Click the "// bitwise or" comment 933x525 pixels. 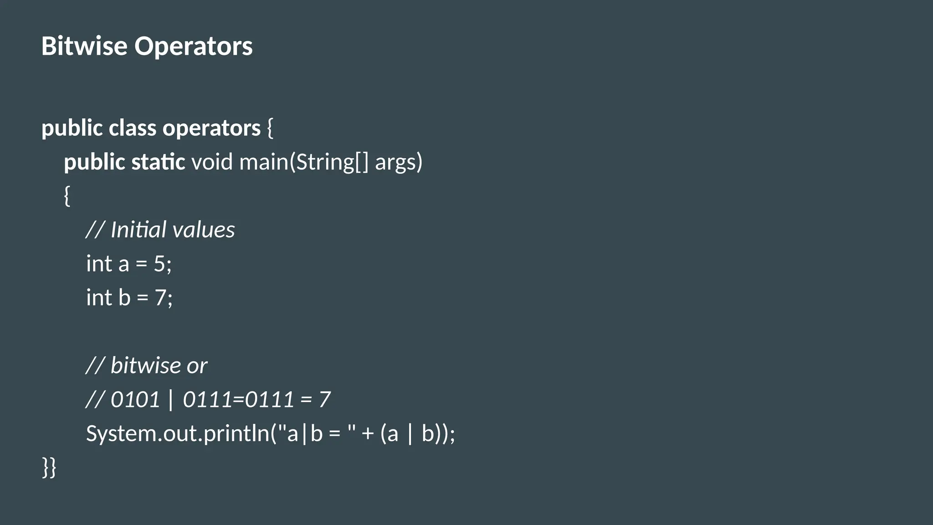click(146, 365)
